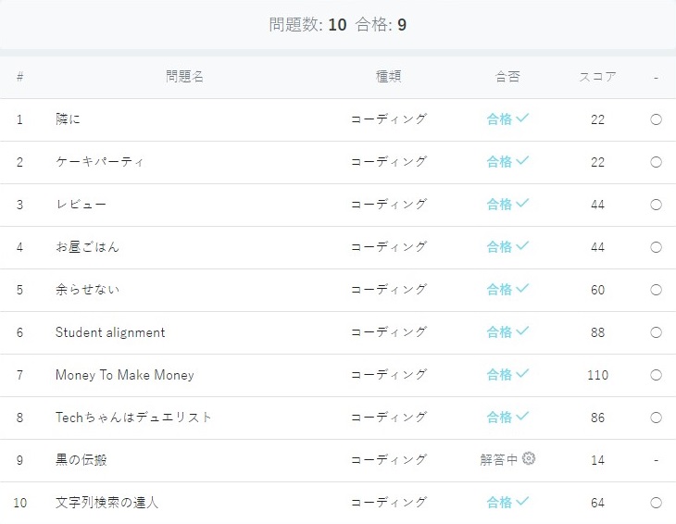Open the Money To Make Money problem
Viewport: 676px width, 524px height.
click(x=124, y=375)
